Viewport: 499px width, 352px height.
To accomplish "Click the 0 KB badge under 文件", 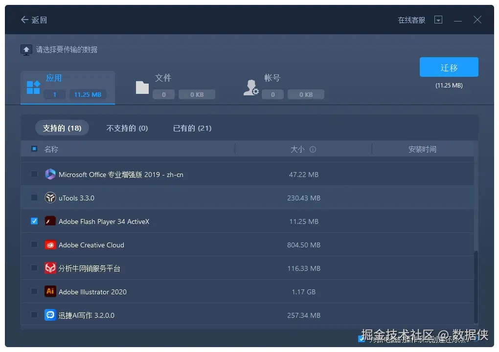I will (x=197, y=94).
